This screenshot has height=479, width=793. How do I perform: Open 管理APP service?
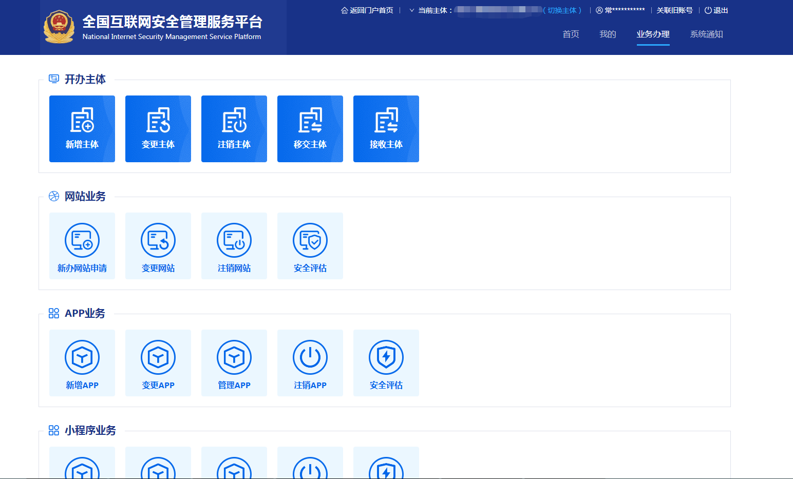click(234, 362)
